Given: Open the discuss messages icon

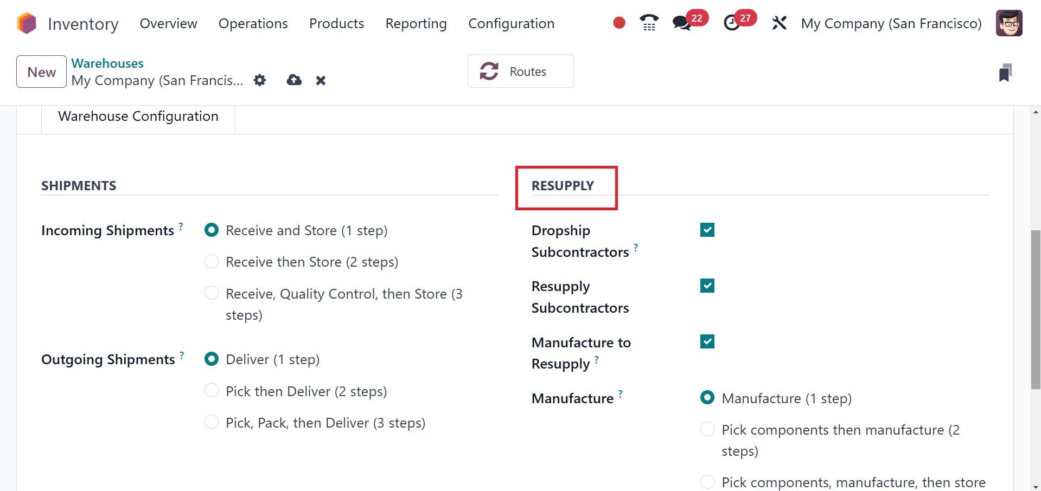Looking at the screenshot, I should (x=681, y=23).
